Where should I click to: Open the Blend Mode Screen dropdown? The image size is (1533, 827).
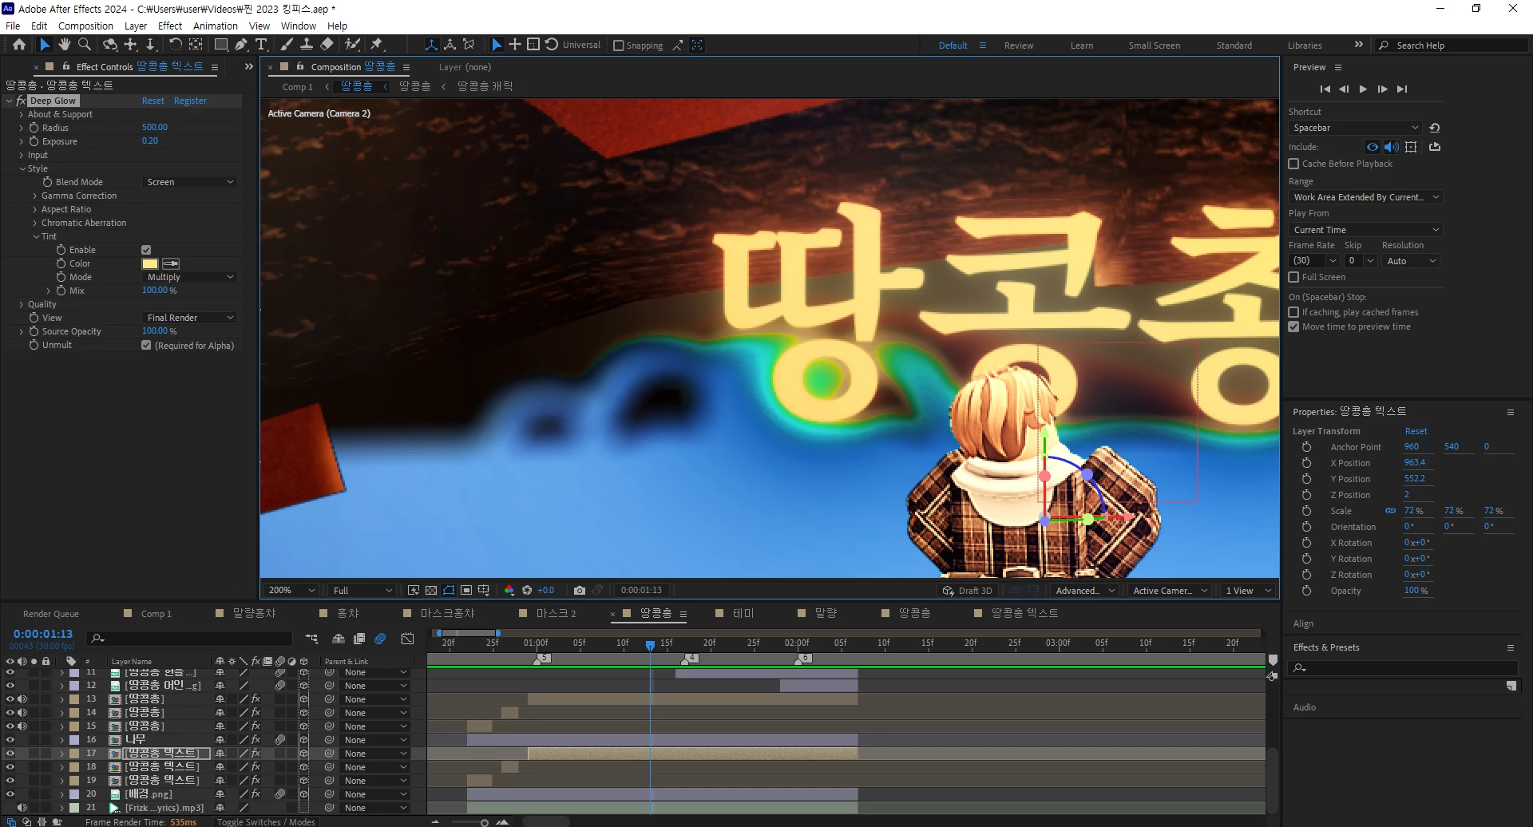190,182
